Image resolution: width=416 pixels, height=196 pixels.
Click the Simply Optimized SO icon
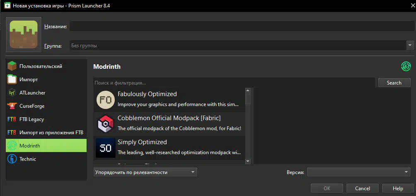click(x=105, y=148)
